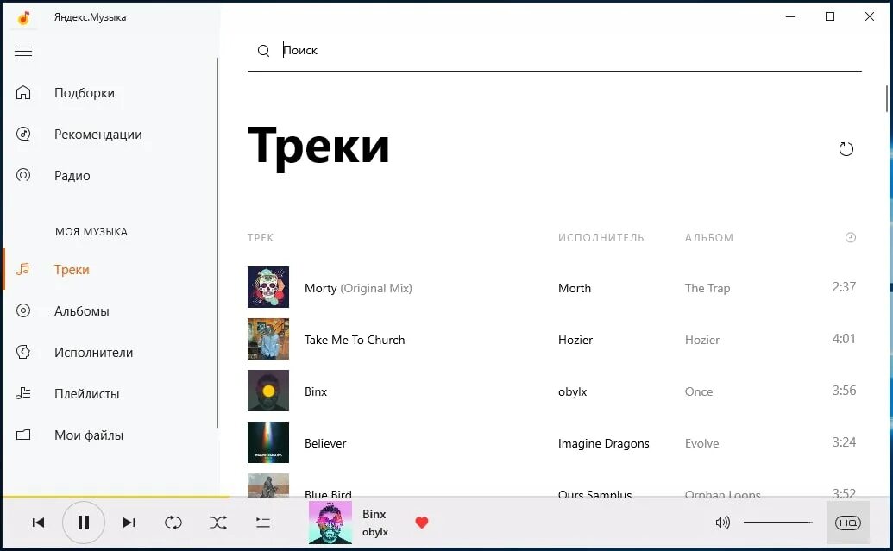Click the АЛЬБОМ column header
Screen dimensions: 893x551
709,238
